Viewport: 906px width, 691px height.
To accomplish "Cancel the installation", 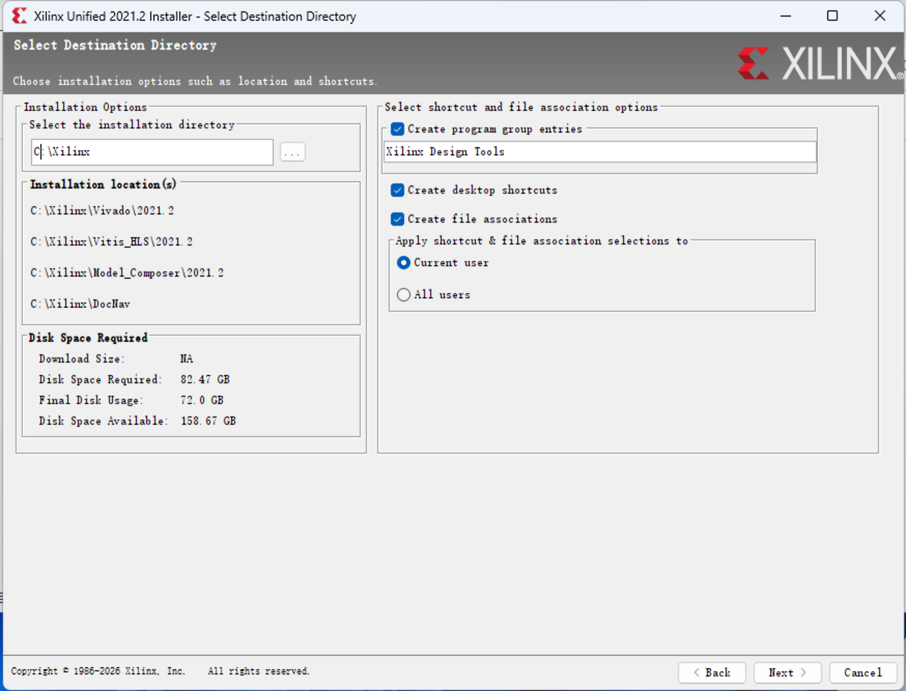I will (862, 672).
